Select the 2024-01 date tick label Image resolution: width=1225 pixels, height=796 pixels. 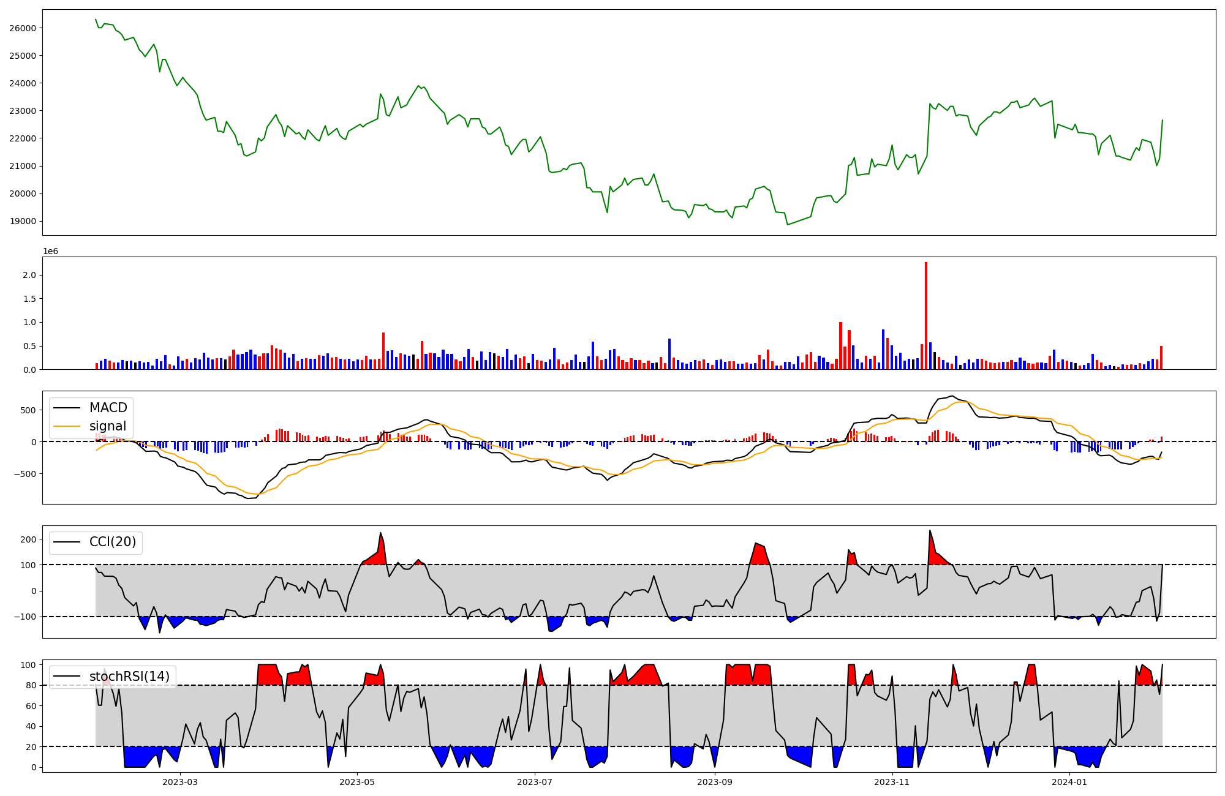point(1069,782)
